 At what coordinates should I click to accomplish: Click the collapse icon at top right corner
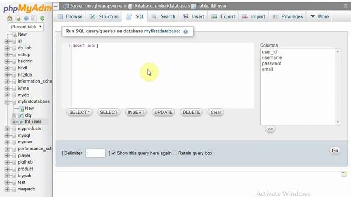click(x=346, y=6)
